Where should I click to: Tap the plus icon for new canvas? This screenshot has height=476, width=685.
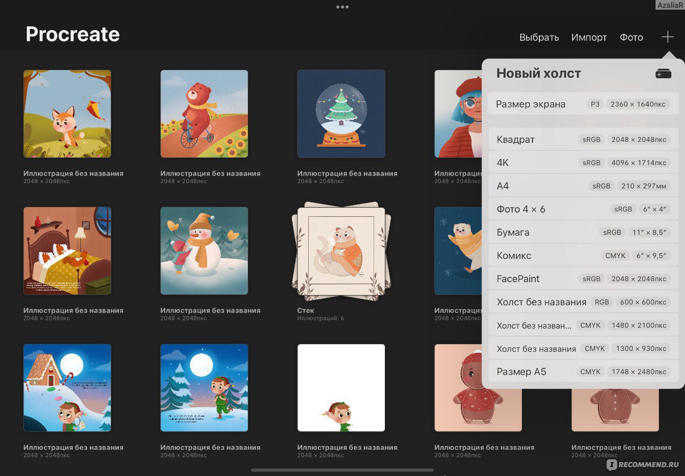(667, 37)
